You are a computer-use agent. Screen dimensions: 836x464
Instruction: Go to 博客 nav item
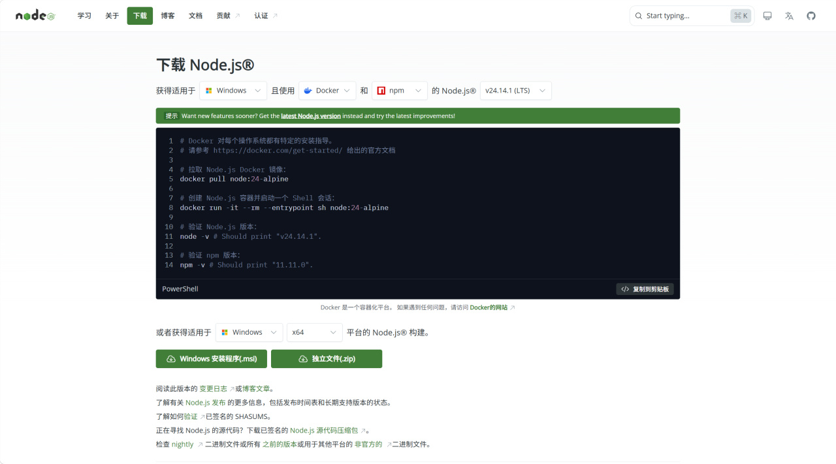(168, 16)
